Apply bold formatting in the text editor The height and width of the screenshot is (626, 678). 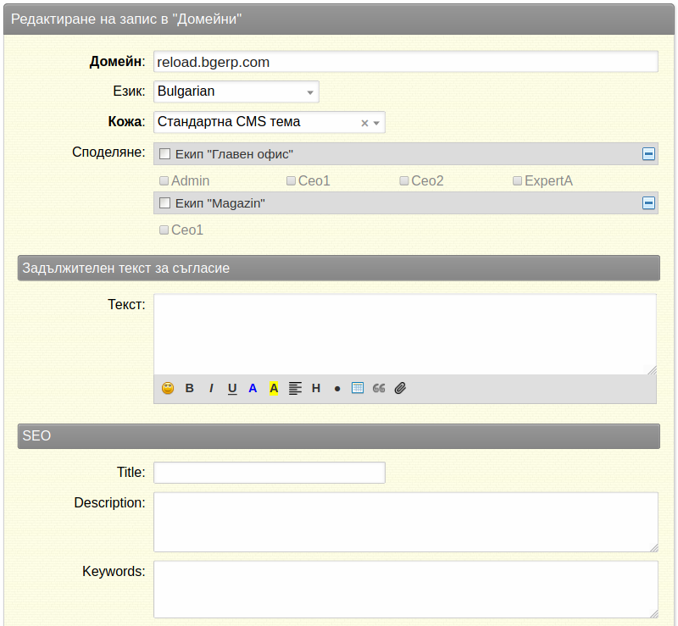click(x=189, y=388)
